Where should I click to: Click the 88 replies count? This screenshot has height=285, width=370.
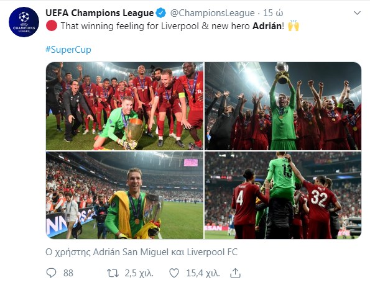click(x=68, y=273)
